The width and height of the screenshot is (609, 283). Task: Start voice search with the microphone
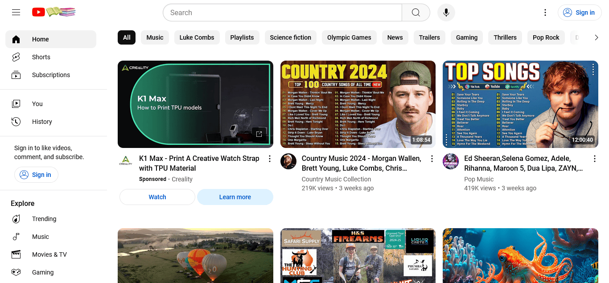click(x=446, y=12)
